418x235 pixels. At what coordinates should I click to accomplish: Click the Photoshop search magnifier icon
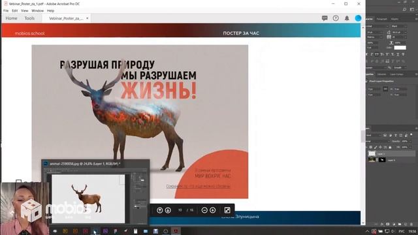coord(404,10)
